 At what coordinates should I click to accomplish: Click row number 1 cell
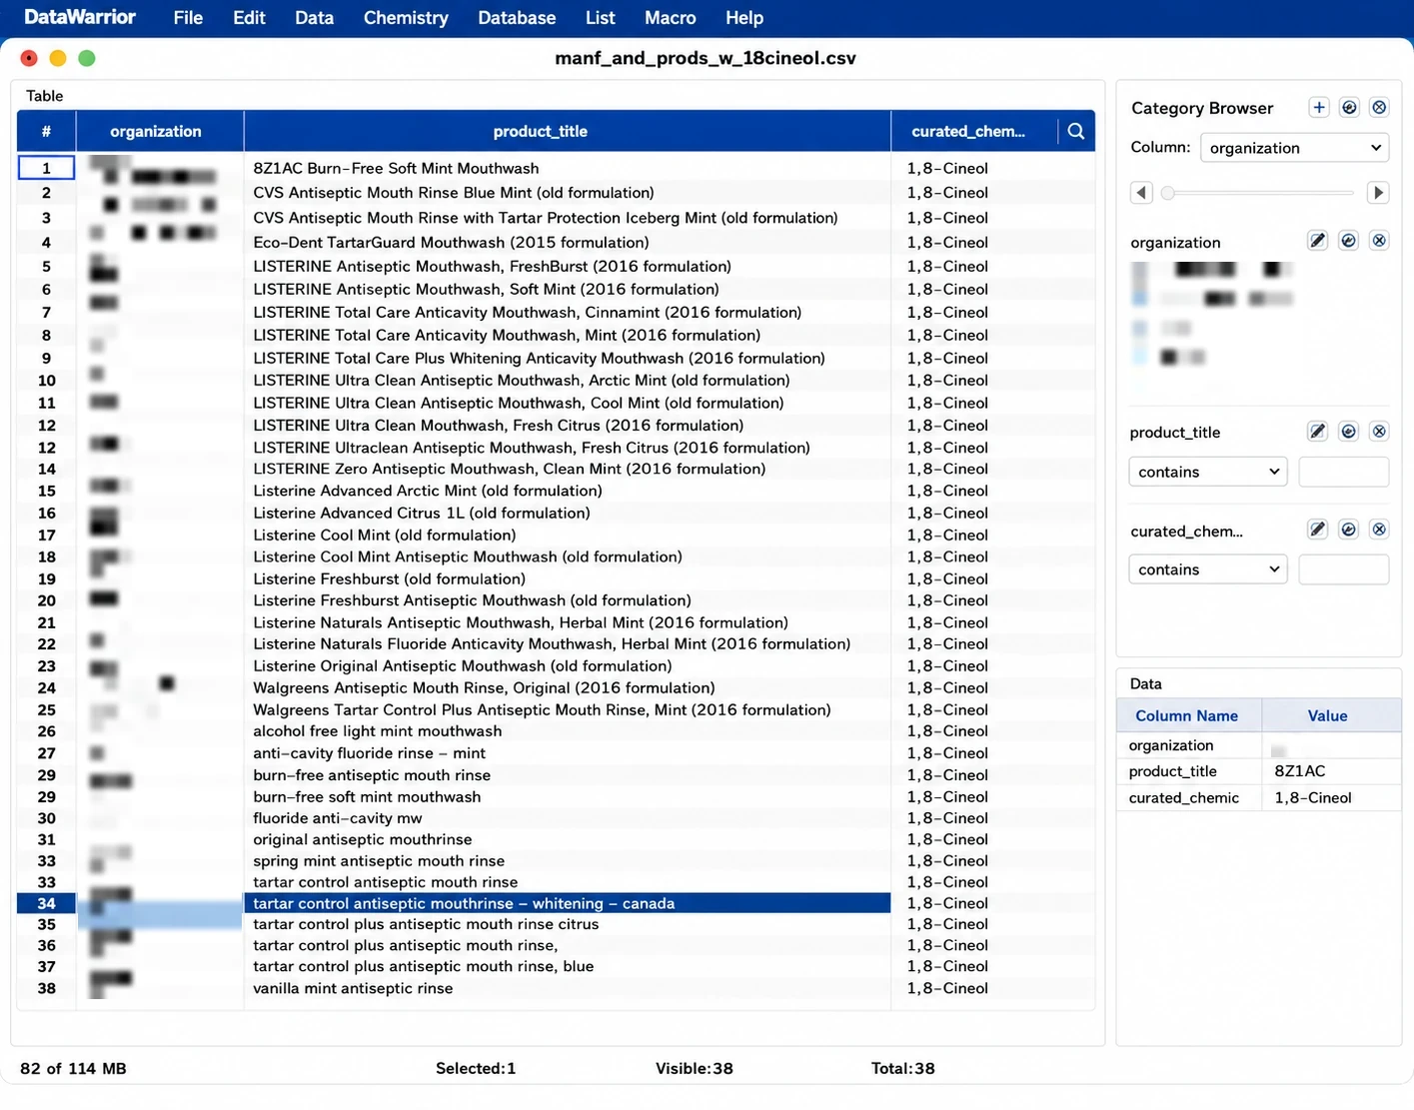pyautogui.click(x=46, y=168)
